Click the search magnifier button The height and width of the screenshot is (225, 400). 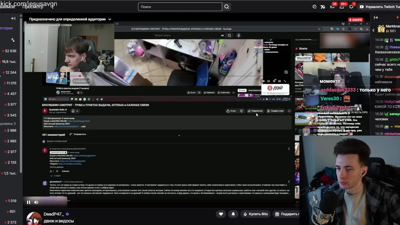point(227,7)
